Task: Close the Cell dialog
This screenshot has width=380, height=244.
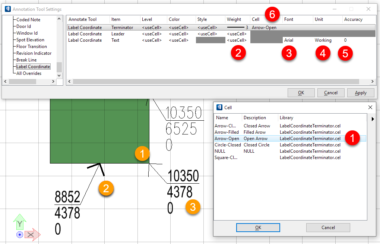Action: [x=370, y=107]
